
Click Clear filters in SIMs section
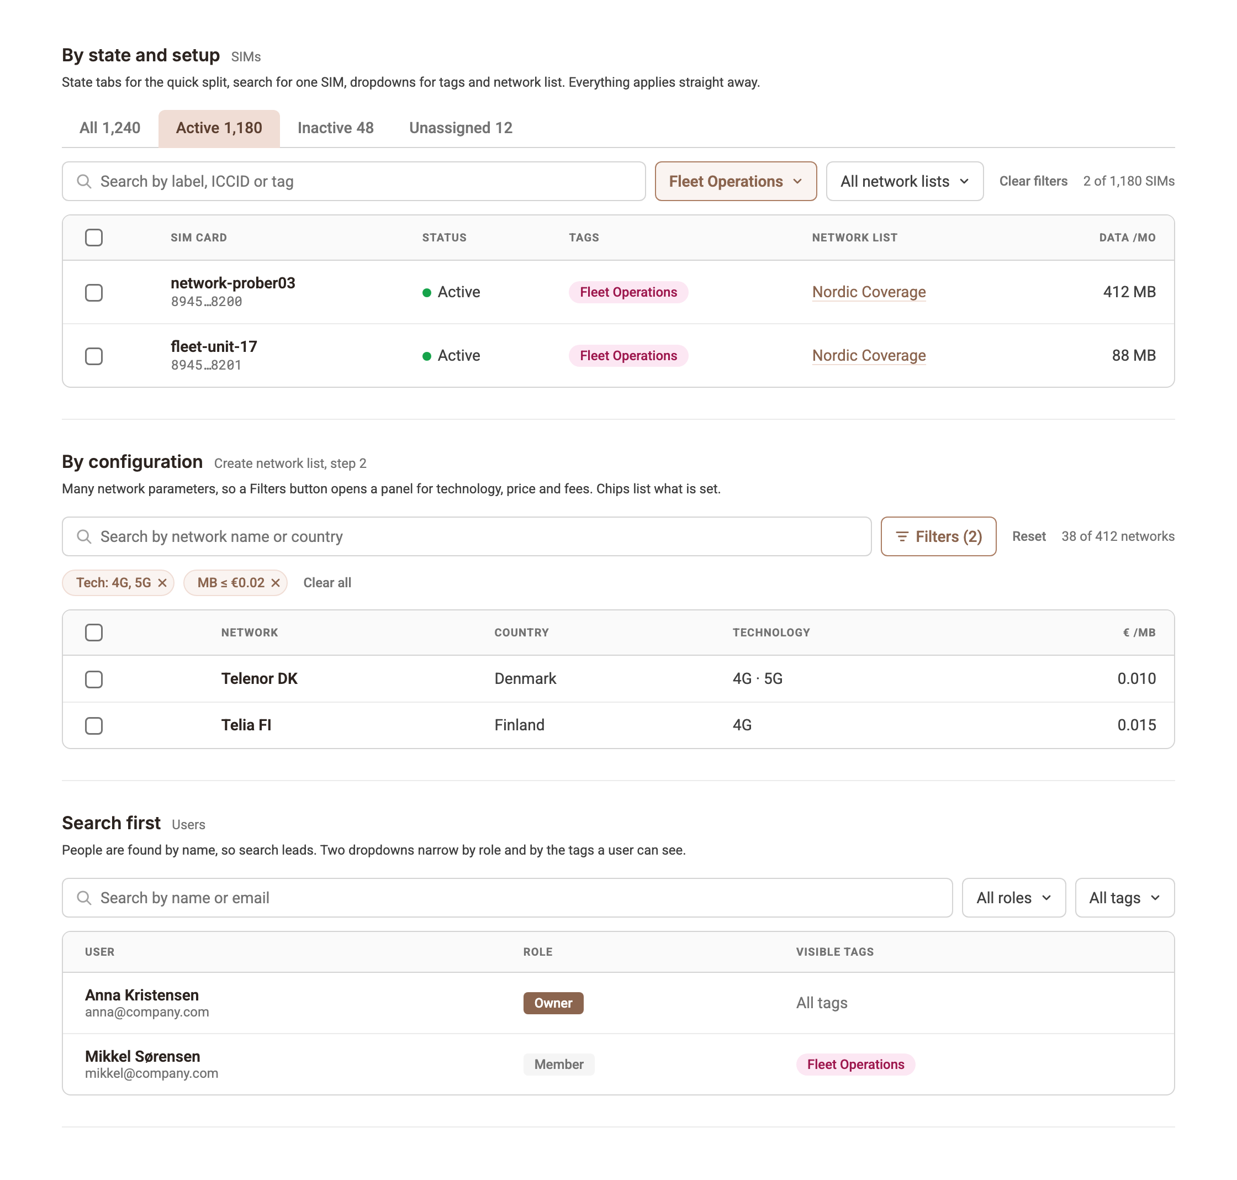(1033, 181)
